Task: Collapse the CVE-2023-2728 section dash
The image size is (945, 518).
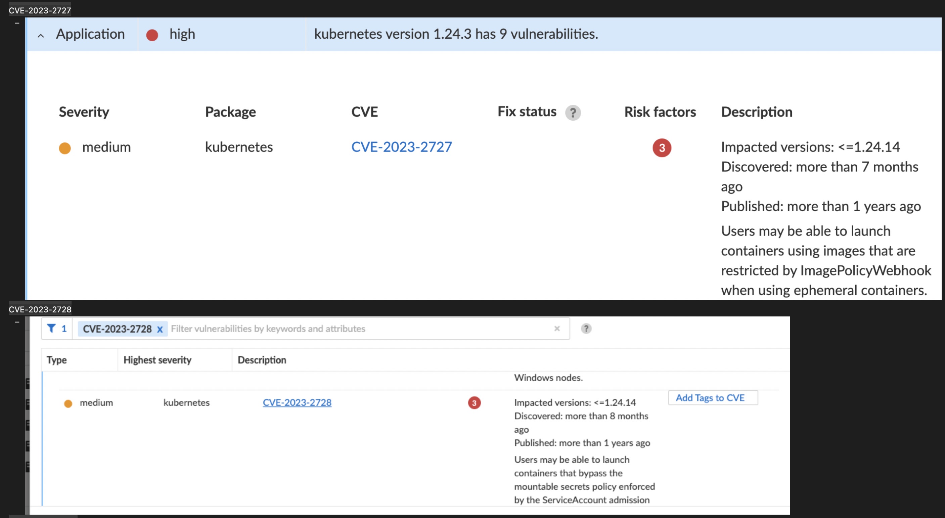Action: pos(17,322)
